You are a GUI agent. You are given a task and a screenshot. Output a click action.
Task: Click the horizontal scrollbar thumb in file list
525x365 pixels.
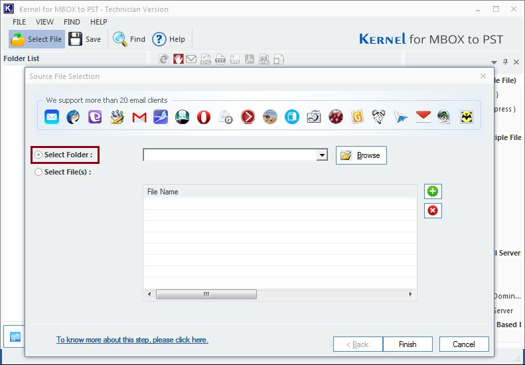(206, 295)
